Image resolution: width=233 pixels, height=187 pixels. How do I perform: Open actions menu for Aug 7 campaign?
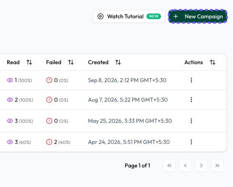tap(191, 100)
